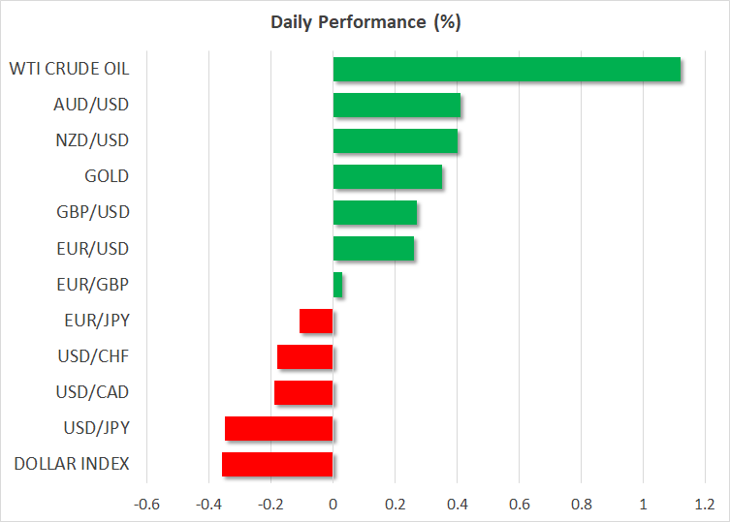Click the GBP/USD green bar
Image resolution: width=730 pixels, height=522 pixels.
coord(374,212)
